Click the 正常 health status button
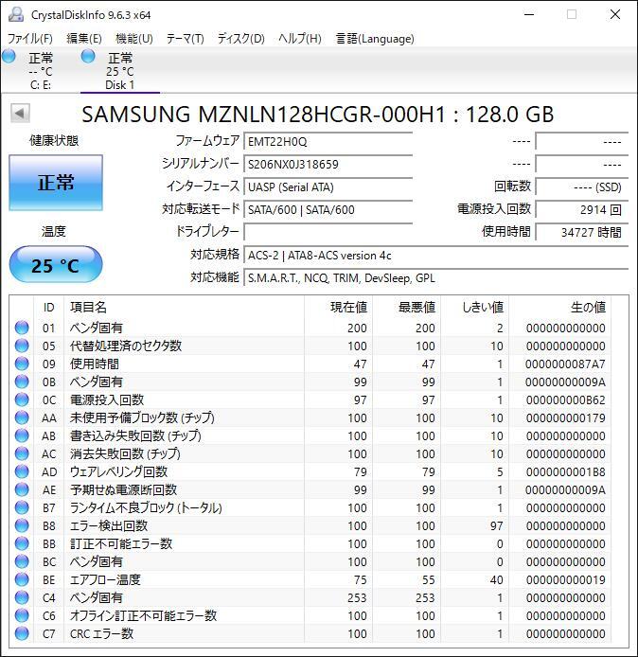The height and width of the screenshot is (657, 638). [56, 183]
